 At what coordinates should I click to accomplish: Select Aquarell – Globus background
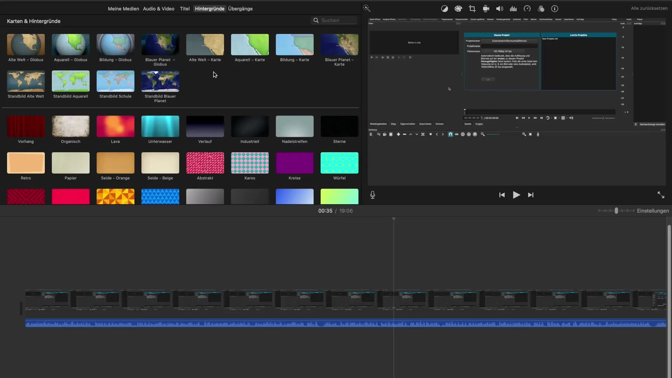[71, 45]
